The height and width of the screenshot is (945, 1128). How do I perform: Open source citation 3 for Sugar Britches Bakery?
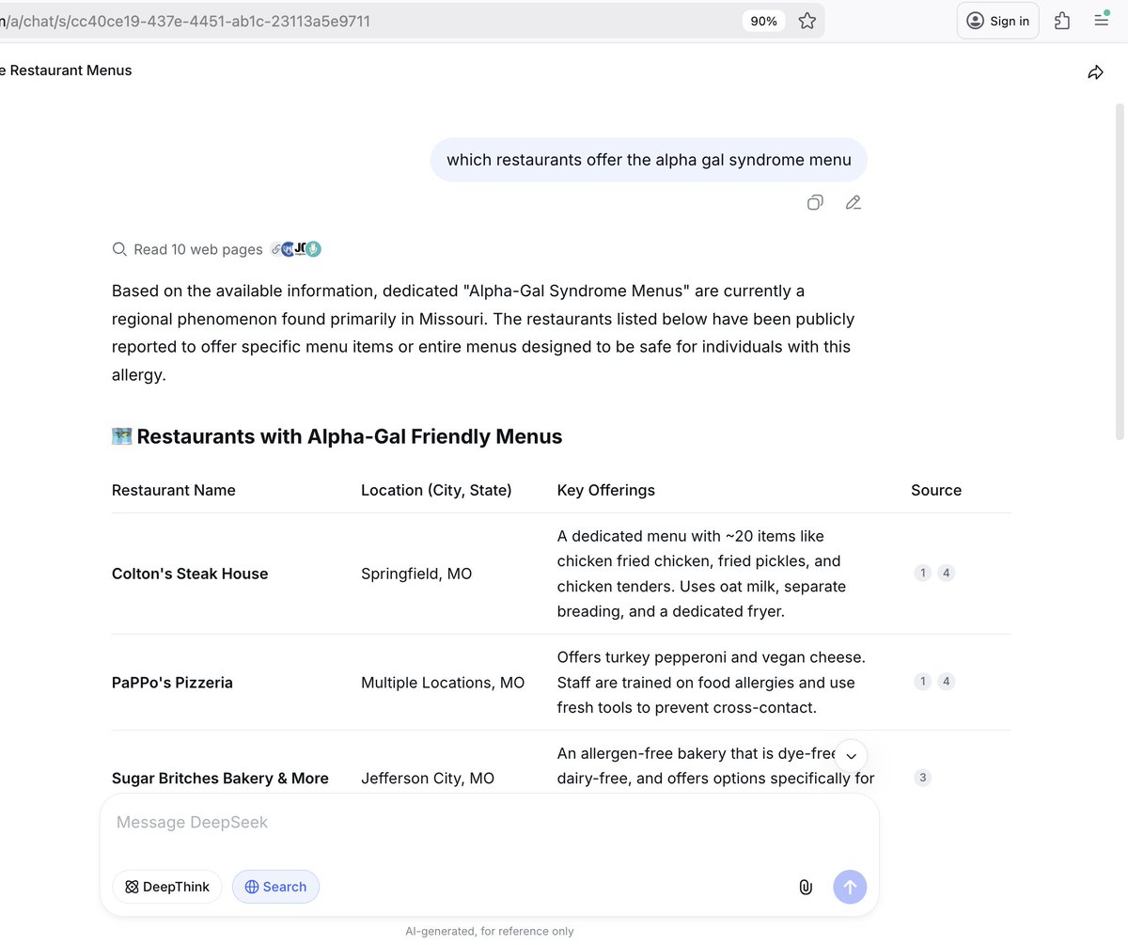[922, 778]
